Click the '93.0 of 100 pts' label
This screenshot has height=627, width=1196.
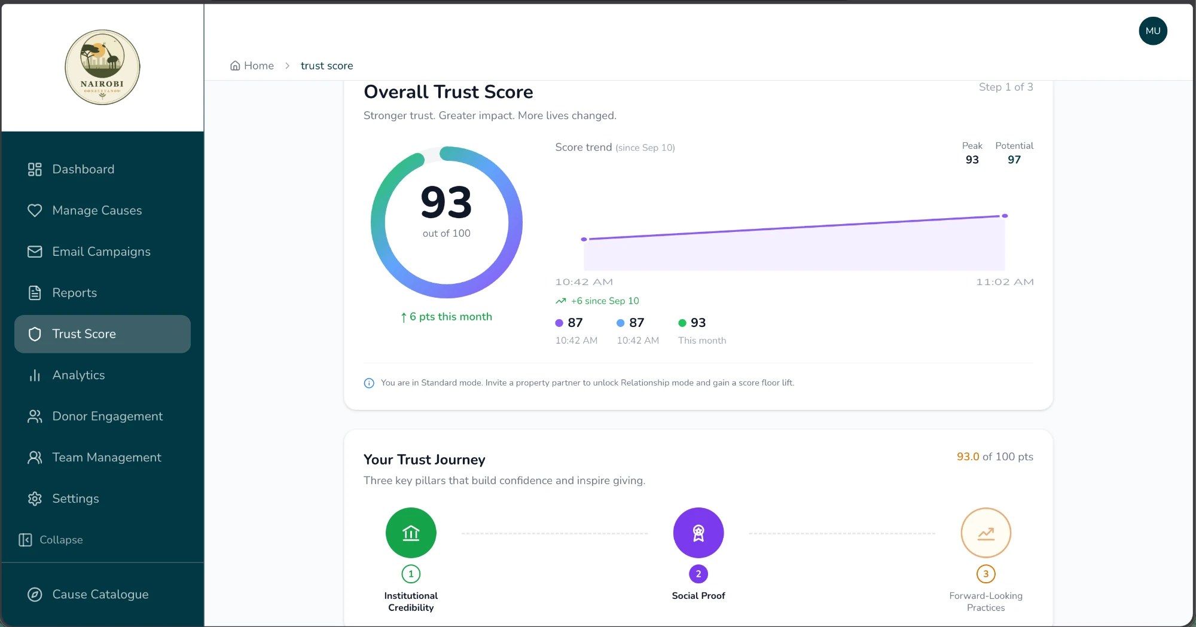[x=995, y=457]
